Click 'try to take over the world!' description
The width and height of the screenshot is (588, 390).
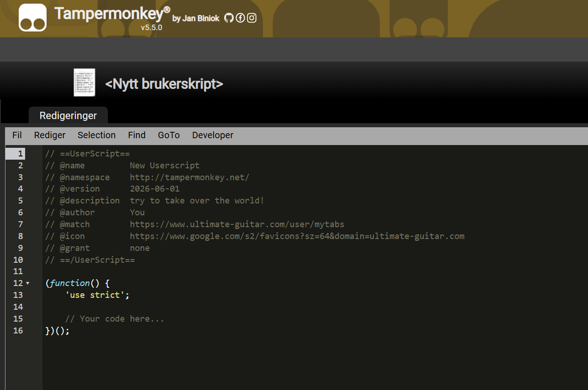pos(197,201)
